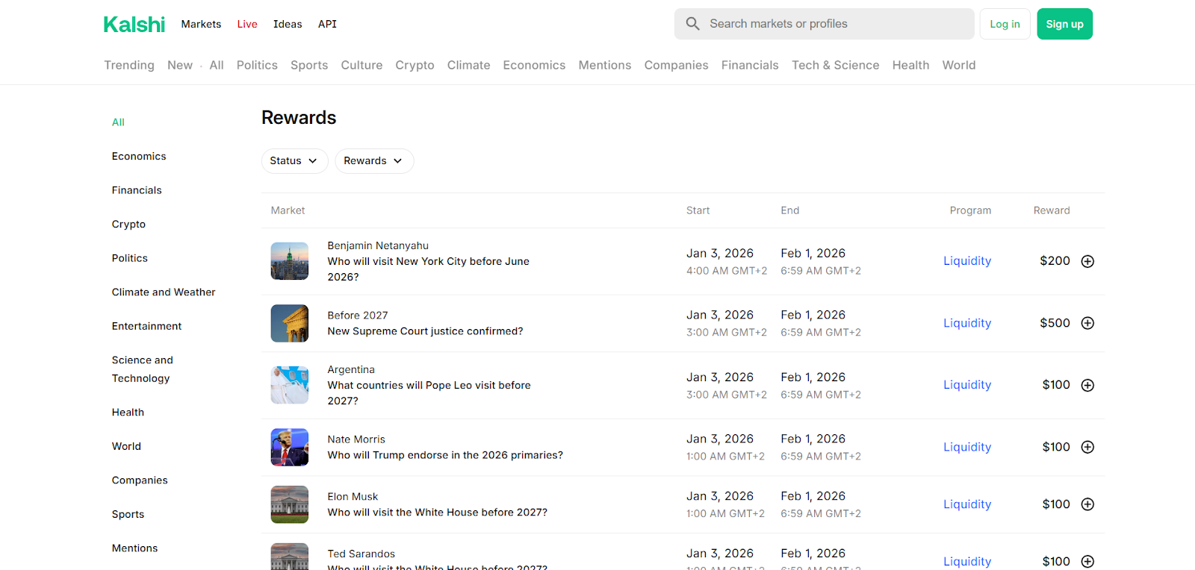Switch to the Financials tab in top category bar
This screenshot has width=1195, height=570.
(750, 65)
